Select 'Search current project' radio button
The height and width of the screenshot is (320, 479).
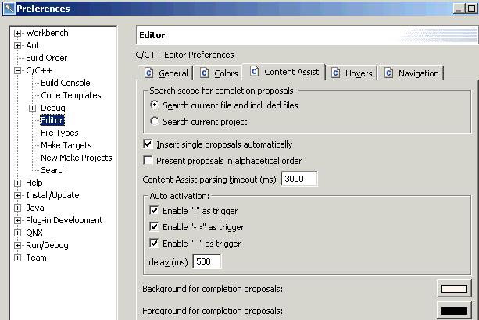click(155, 122)
